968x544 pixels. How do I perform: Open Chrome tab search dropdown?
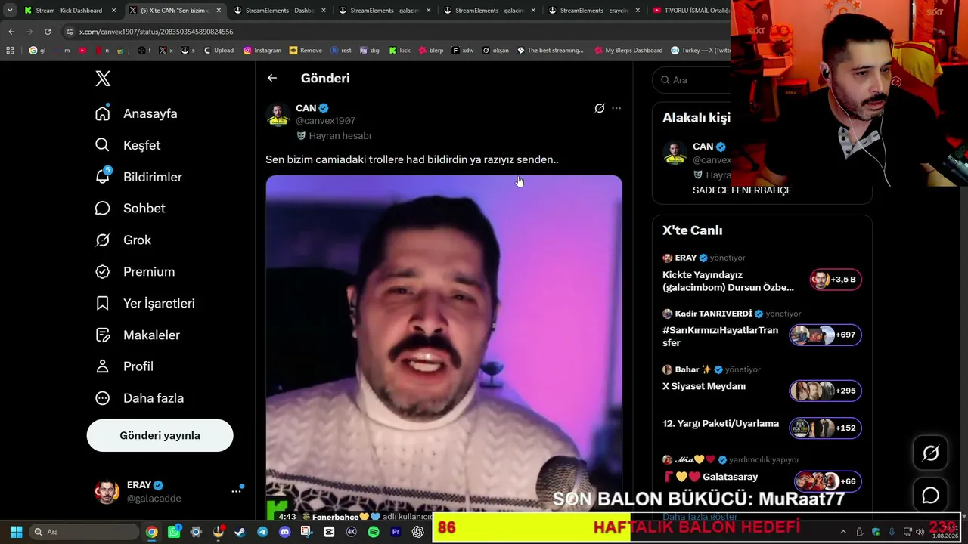coord(10,11)
